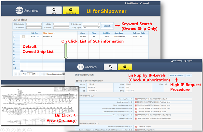Open the PDF icon in the Loading manual [4-2] row
203x132 pixels.
coord(136,102)
